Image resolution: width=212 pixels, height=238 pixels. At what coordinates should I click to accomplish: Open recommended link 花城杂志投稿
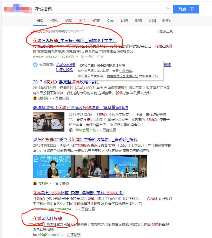click(66, 65)
